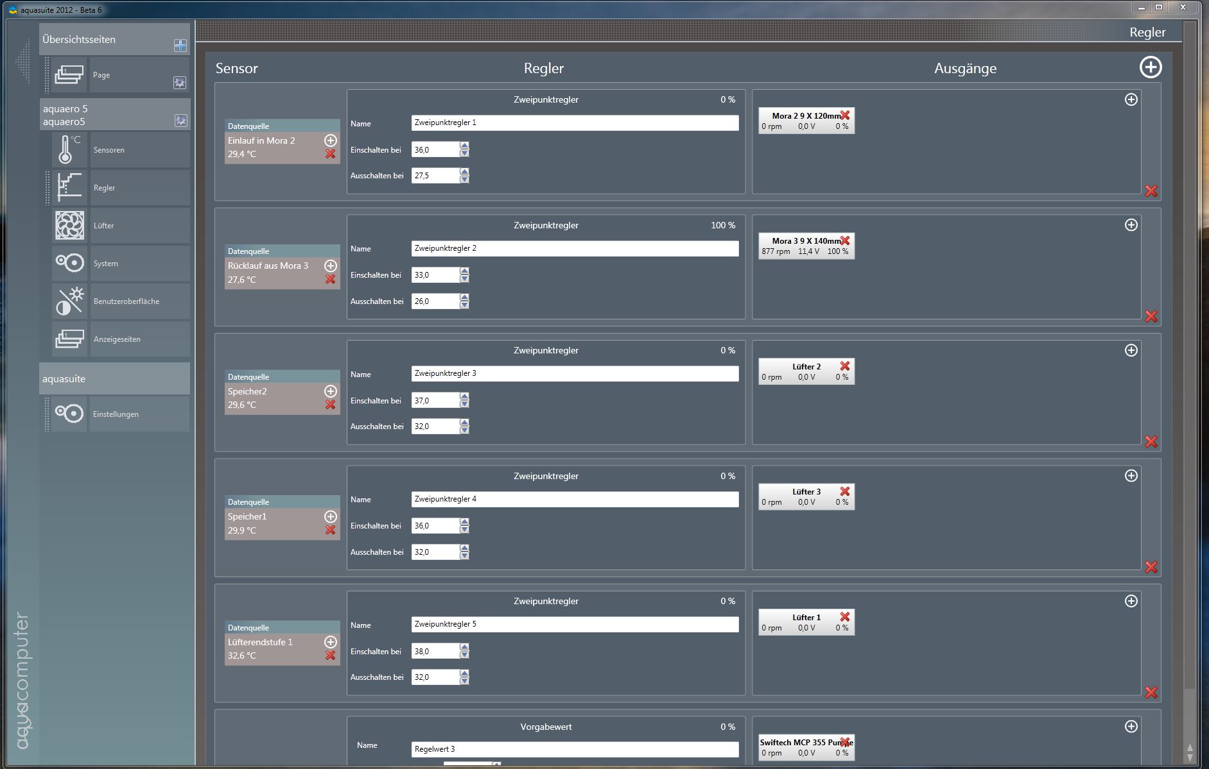Adjust Ausschalten bei stepper for Zweipunktregler 2
Screen dimensions: 1209x769
[x=464, y=301]
